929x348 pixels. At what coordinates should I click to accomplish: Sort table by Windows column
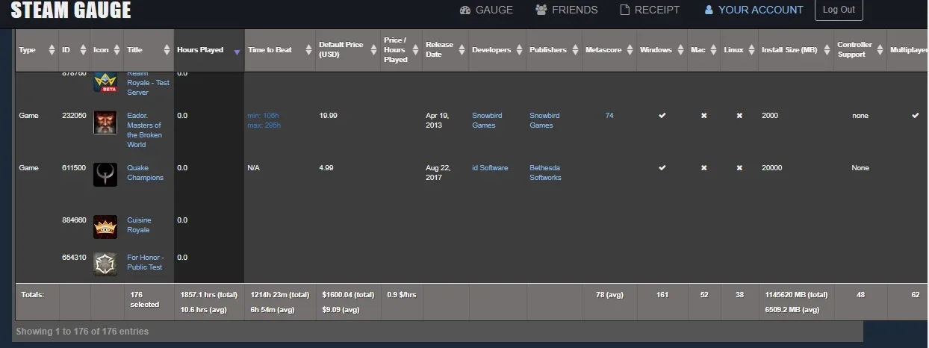pos(662,50)
